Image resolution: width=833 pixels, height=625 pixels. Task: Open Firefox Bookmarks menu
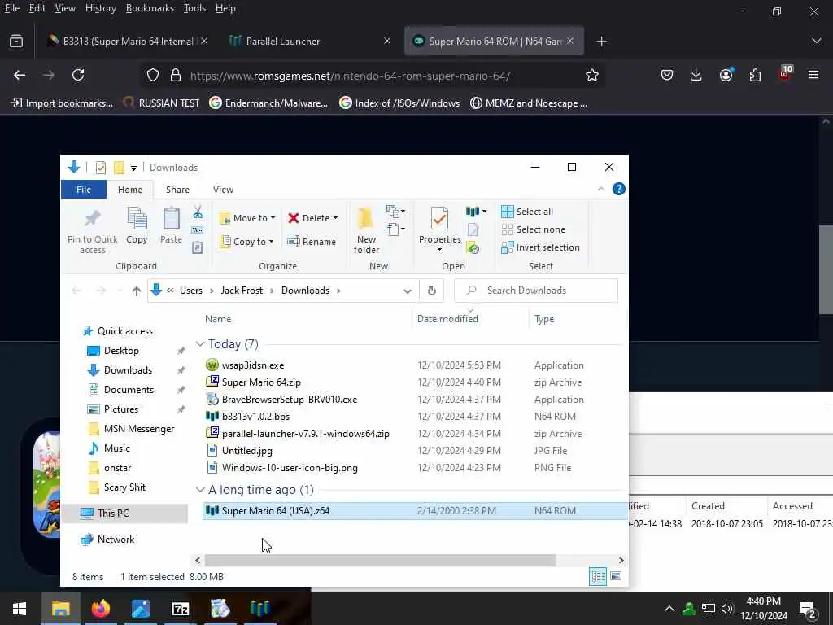coord(150,8)
